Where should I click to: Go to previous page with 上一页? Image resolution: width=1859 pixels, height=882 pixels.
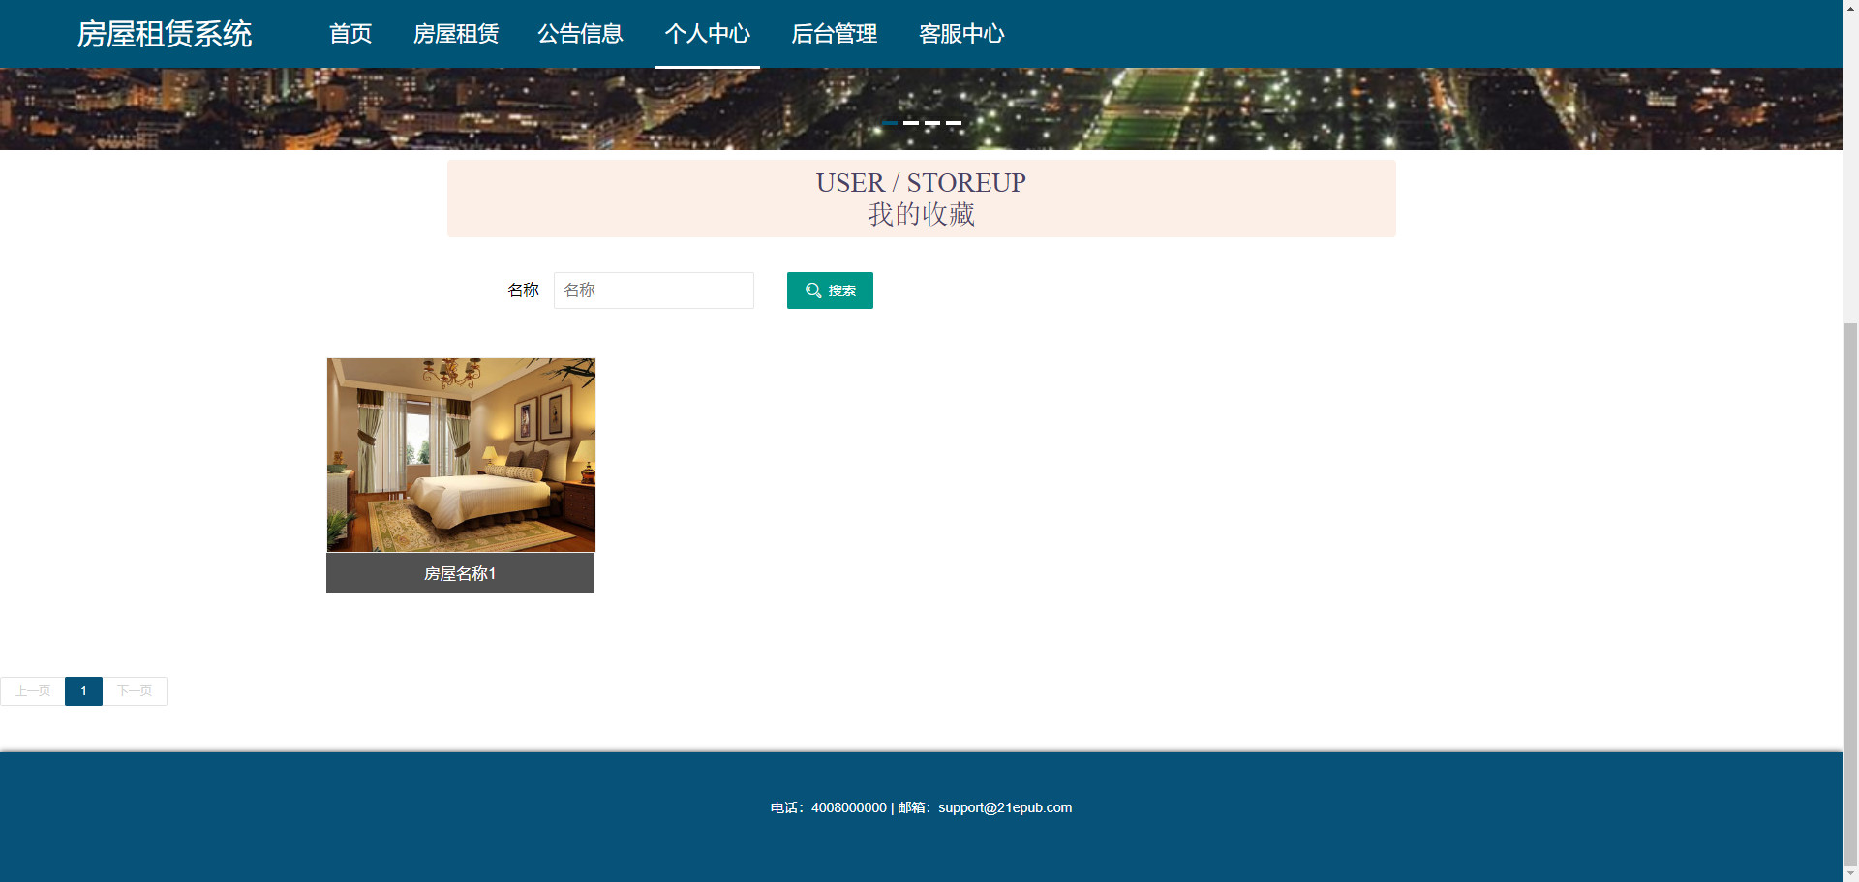33,691
